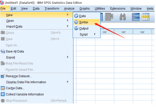Click the blue split-table toolbar icon
Viewport: 156px width, 107px height.
(136, 17)
